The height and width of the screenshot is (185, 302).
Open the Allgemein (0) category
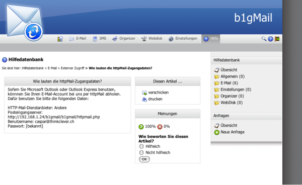point(233,76)
